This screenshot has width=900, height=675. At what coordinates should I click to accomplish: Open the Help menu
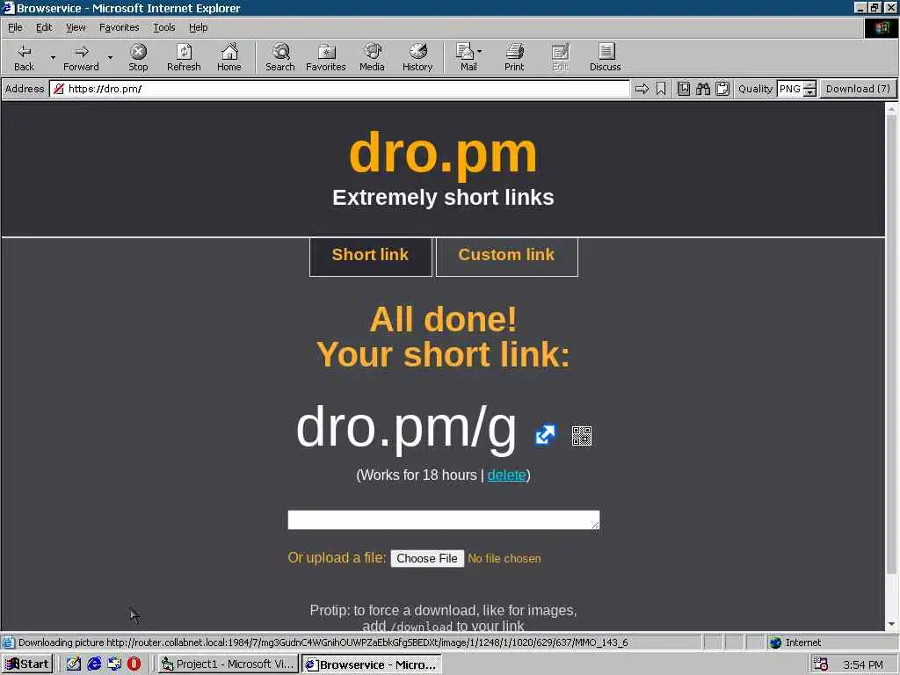[x=198, y=27]
